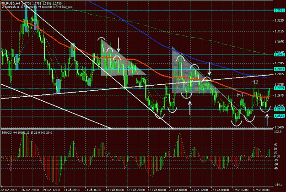Screen dimensions: 286x192
Task: Click the 1.2835 price axis value
Action: (279, 74)
